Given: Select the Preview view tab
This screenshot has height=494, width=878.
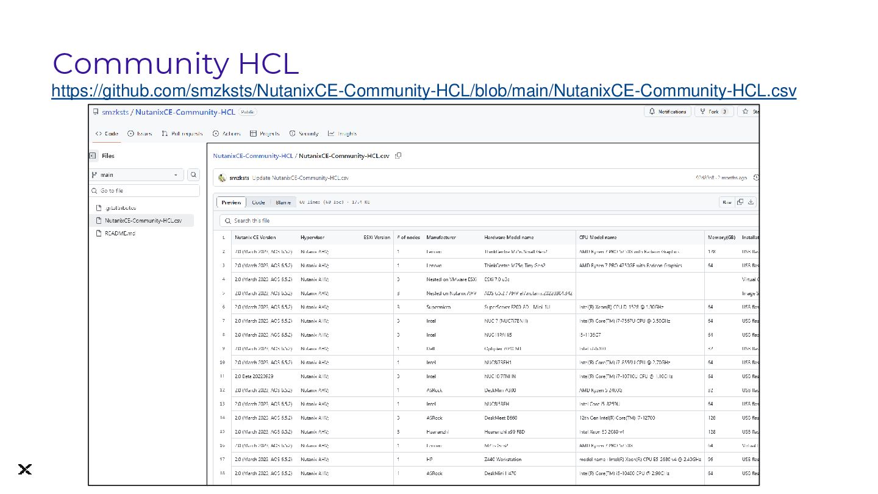Looking at the screenshot, I should 231,202.
